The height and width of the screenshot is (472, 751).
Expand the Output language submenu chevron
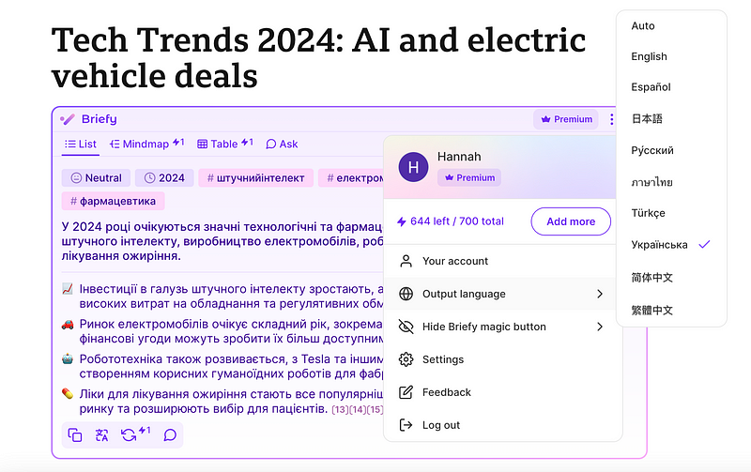[x=600, y=294]
